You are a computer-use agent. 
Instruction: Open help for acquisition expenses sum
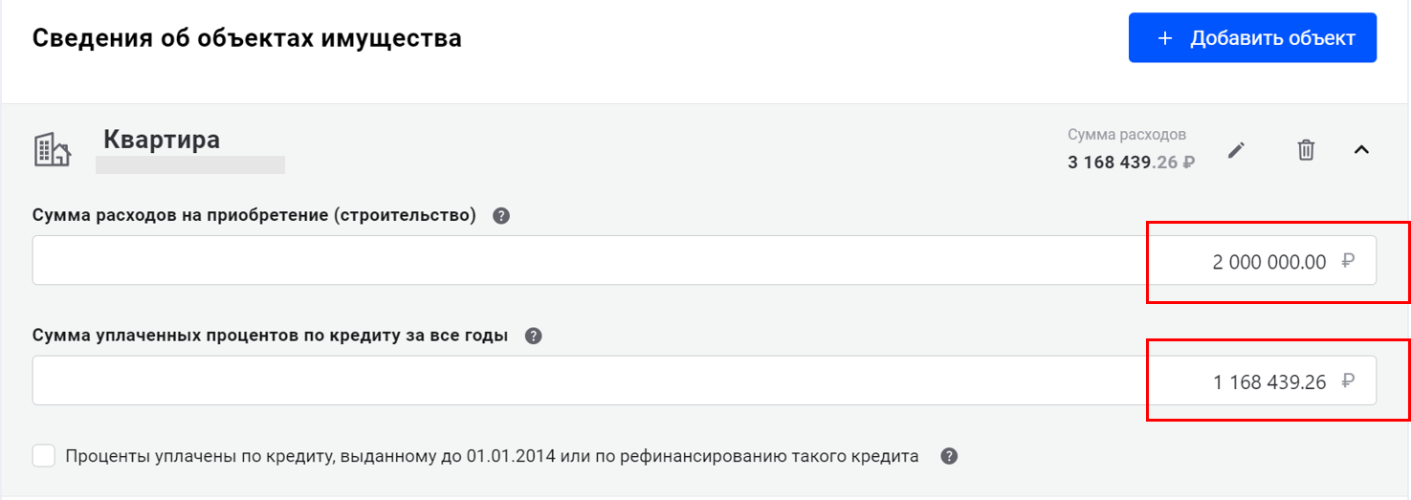pos(501,216)
